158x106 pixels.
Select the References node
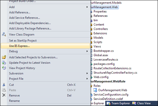pos(101,16)
